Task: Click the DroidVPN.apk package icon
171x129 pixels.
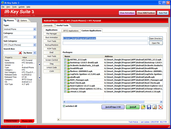Action: pyautogui.click(x=68, y=68)
